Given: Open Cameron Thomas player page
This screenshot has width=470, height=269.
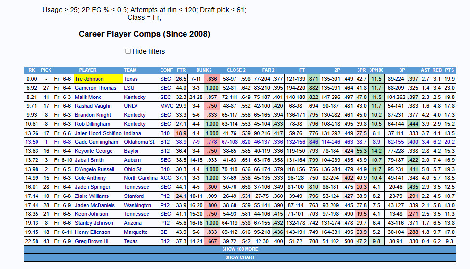Looking at the screenshot, I should pos(96,88).
